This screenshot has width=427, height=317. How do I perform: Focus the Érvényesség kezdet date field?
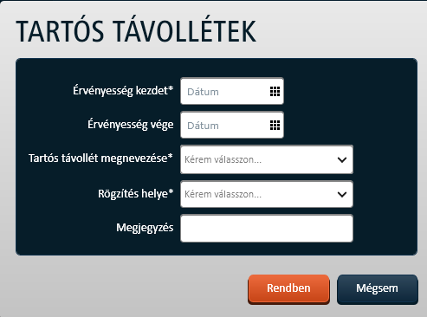pyautogui.click(x=232, y=91)
